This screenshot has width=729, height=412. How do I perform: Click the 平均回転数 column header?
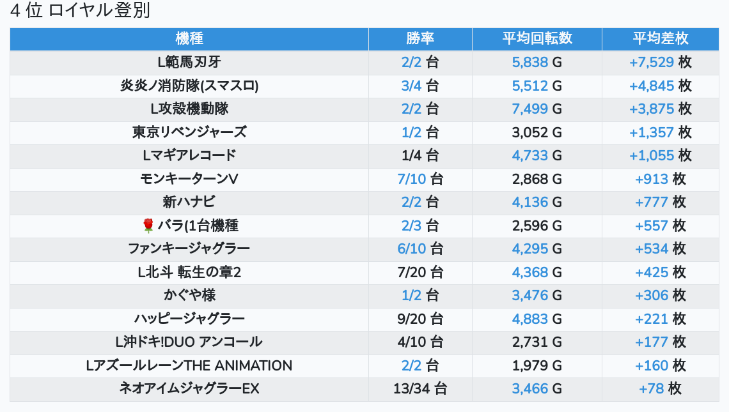[x=537, y=38]
